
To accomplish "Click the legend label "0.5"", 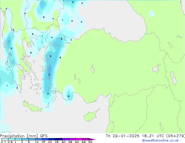I will 10,142.
